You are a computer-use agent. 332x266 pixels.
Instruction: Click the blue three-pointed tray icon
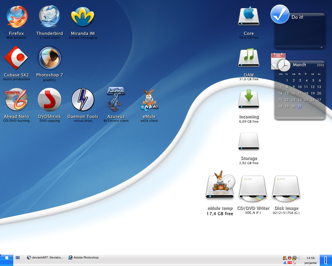[x=285, y=263]
